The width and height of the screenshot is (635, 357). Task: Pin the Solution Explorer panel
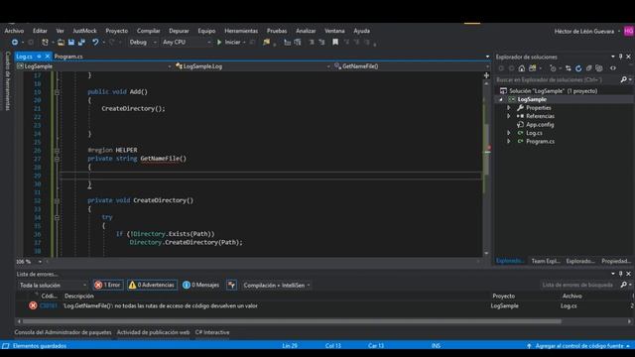(x=621, y=57)
